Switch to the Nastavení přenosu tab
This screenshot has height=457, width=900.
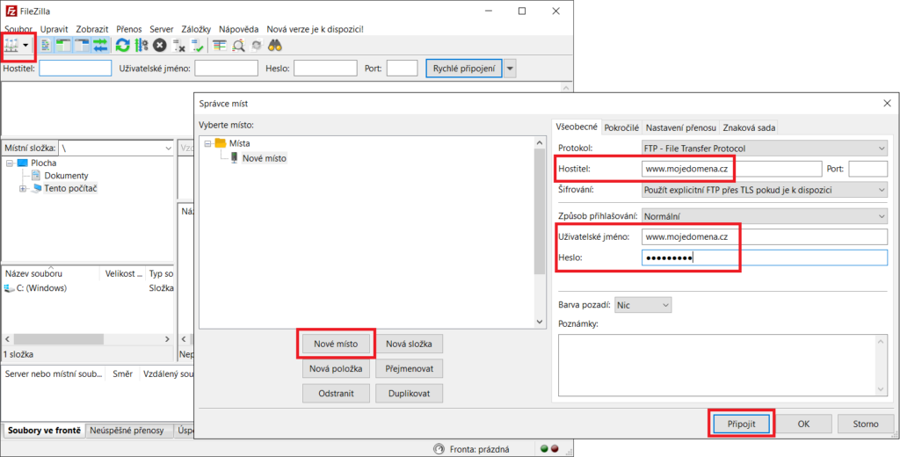pos(681,128)
